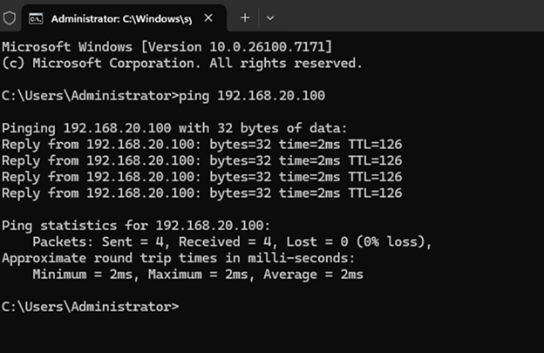Click the first Reply from 192.168.20.100 line

coord(201,144)
